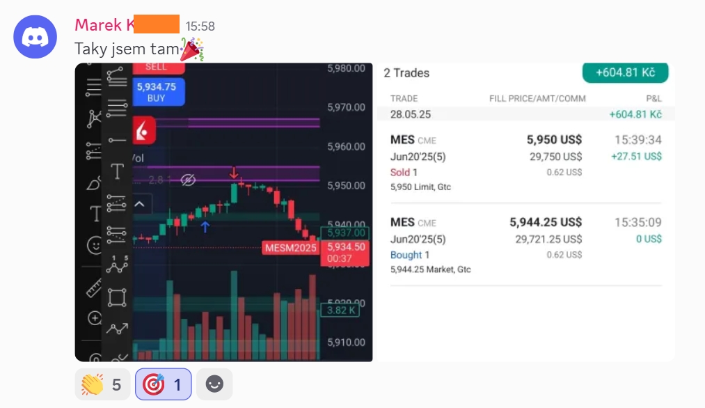
Task: Toggle the bullseye target reaction
Action: (x=164, y=384)
